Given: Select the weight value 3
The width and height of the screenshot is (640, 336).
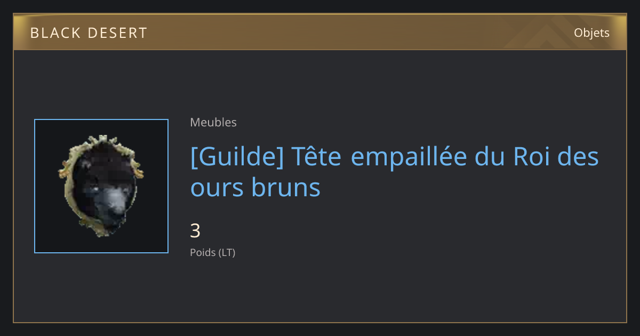Looking at the screenshot, I should (195, 231).
